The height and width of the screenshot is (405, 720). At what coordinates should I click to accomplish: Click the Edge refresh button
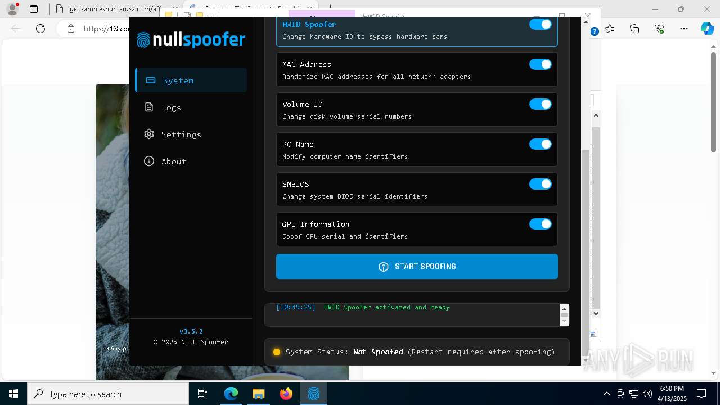[x=40, y=29]
